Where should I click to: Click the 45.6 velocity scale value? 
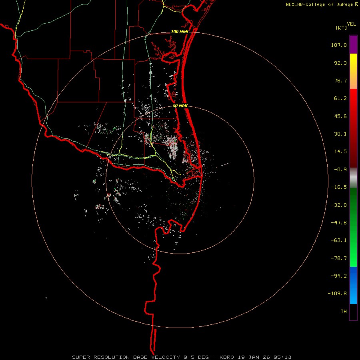click(340, 116)
